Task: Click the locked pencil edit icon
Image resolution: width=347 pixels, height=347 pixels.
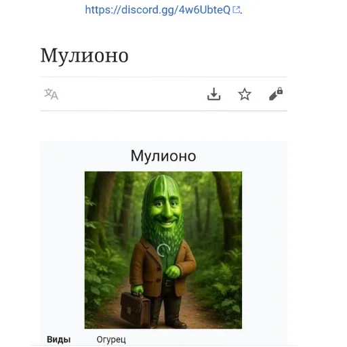Action: [276, 94]
